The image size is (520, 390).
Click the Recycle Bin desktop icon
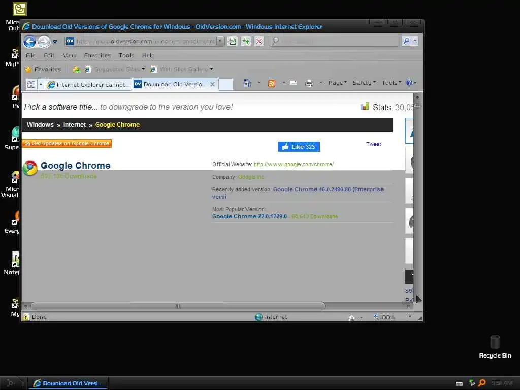pos(495,346)
